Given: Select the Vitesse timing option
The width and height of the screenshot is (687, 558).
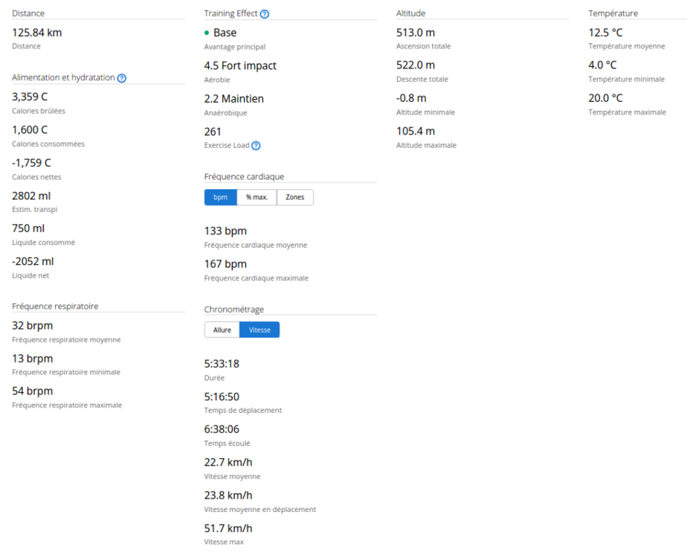Looking at the screenshot, I should click(259, 330).
